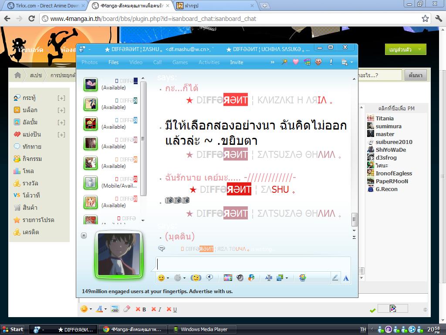
Task: Open font settings with blue A icon
Action: (x=346, y=278)
